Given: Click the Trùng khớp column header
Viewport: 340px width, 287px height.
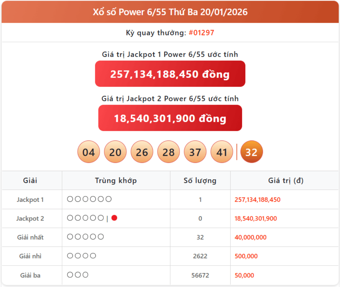Looking at the screenshot, I should [x=116, y=180].
